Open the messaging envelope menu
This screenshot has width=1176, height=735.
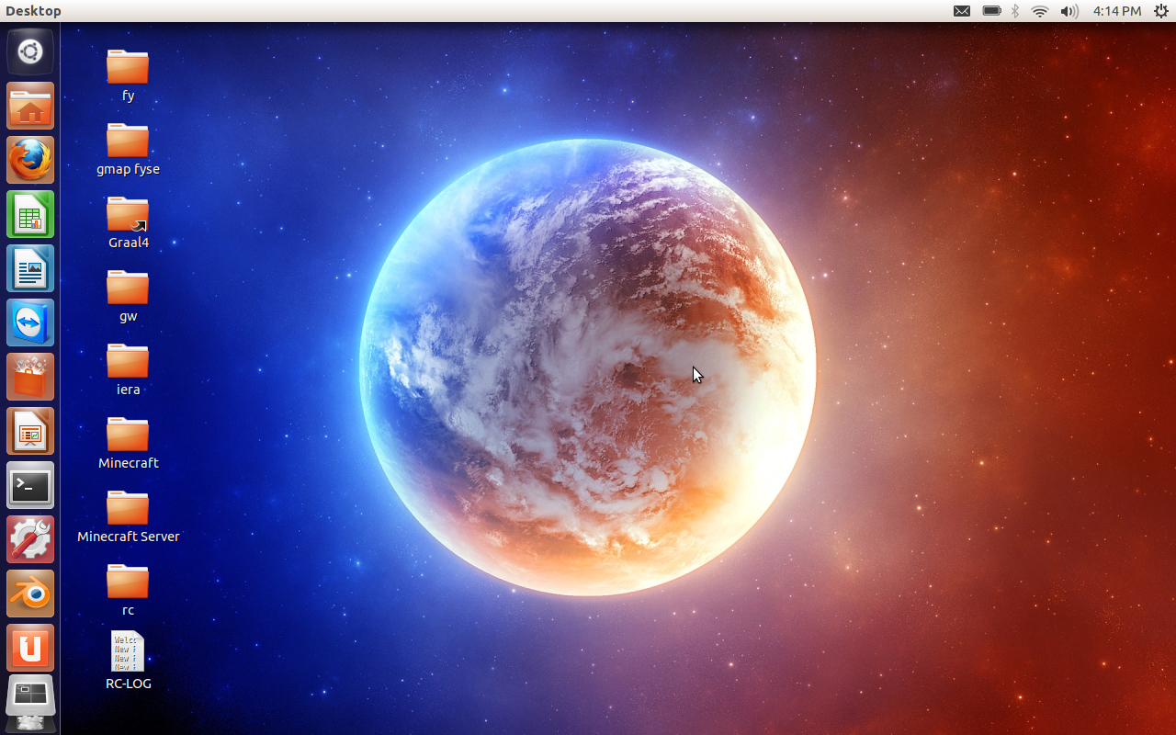pos(961,11)
